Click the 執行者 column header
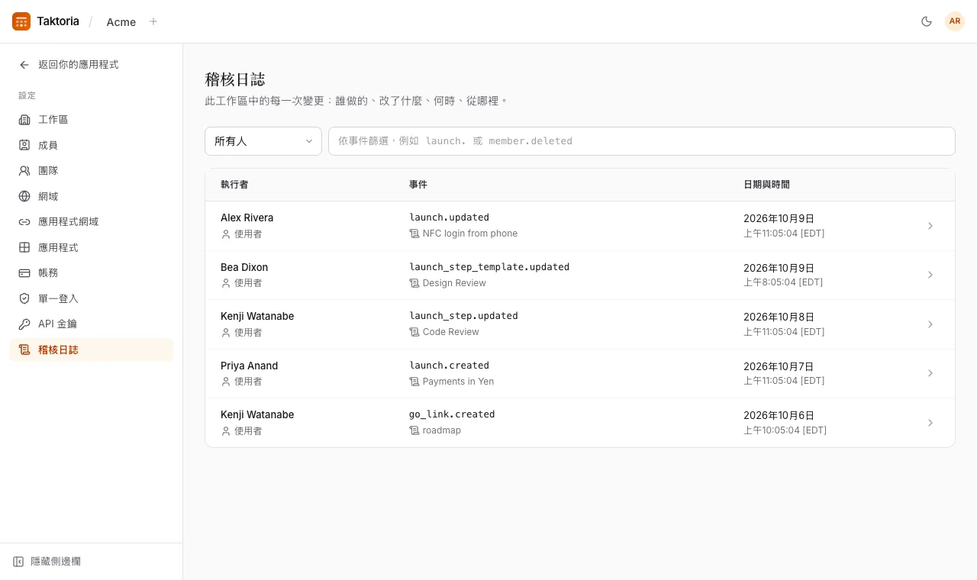This screenshot has height=580, width=977. point(234,185)
